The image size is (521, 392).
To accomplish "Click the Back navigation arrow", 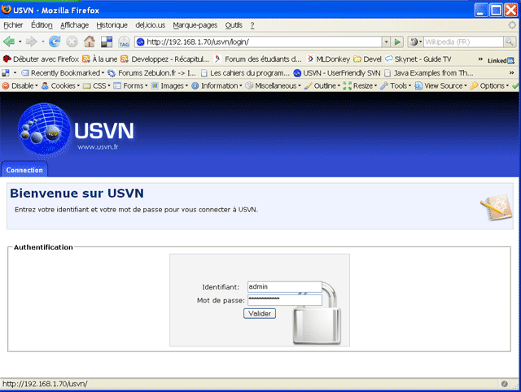I will point(9,41).
